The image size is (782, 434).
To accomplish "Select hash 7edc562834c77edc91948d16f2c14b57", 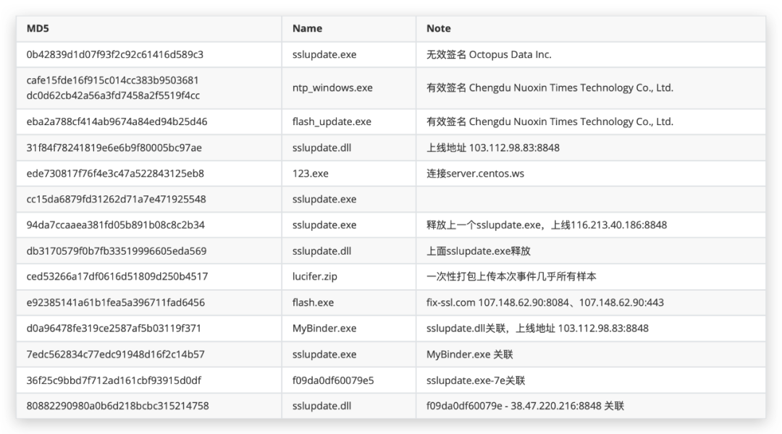I will (115, 354).
